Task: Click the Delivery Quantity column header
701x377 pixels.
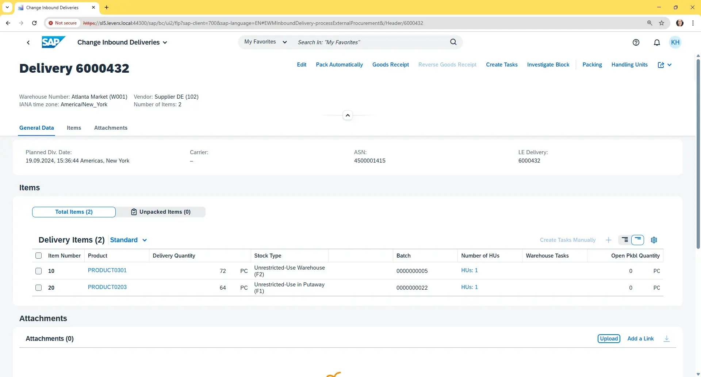Action: pos(199,256)
